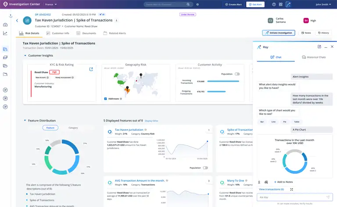Viewport: 337px width, 207px height.
Task: Open the Related Alerts tab
Action: [x=115, y=33]
